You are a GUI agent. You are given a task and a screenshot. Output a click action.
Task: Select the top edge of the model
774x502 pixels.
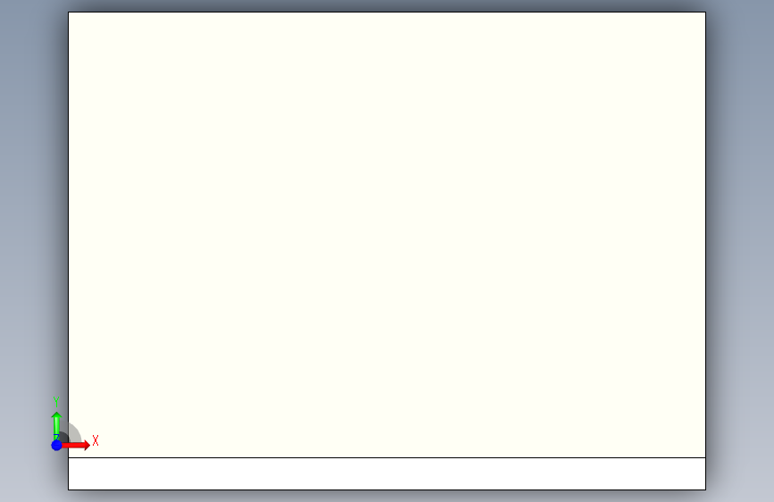pyautogui.click(x=387, y=12)
